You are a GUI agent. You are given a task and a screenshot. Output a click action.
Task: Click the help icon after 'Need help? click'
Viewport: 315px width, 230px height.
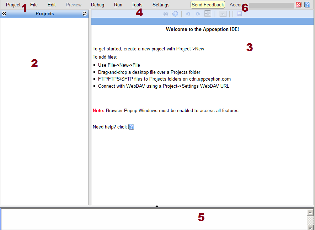click(x=131, y=127)
